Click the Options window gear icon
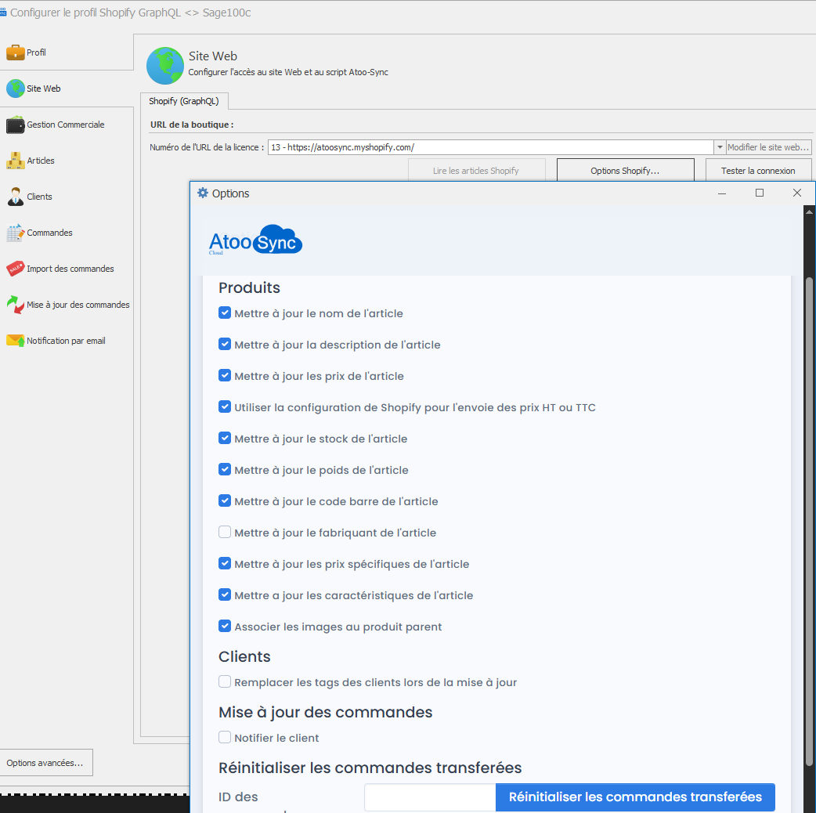The width and height of the screenshot is (816, 813). pos(203,193)
